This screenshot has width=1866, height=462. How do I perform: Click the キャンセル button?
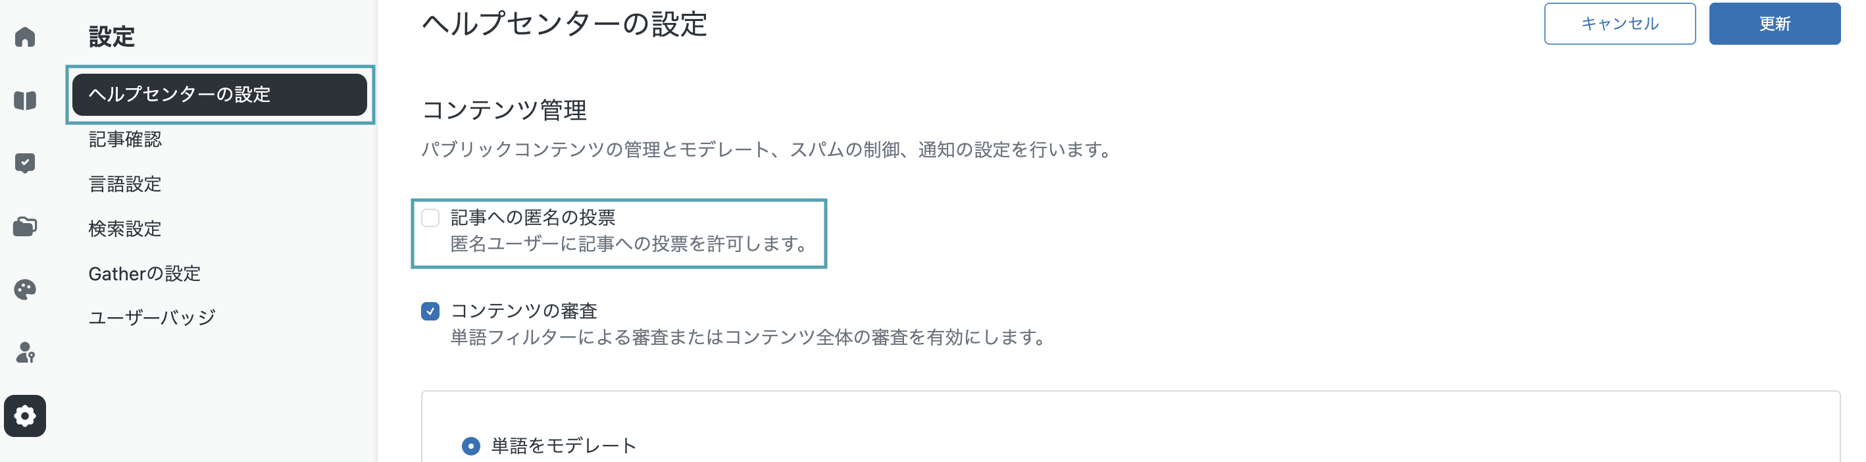1620,24
